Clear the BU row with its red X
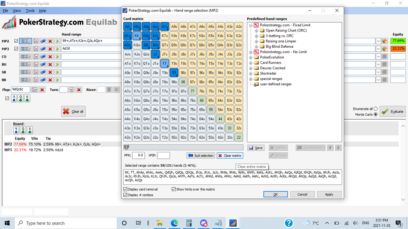408x229 pixels. pos(50,64)
